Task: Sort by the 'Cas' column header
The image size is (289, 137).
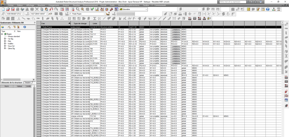Action: [x=56, y=23]
